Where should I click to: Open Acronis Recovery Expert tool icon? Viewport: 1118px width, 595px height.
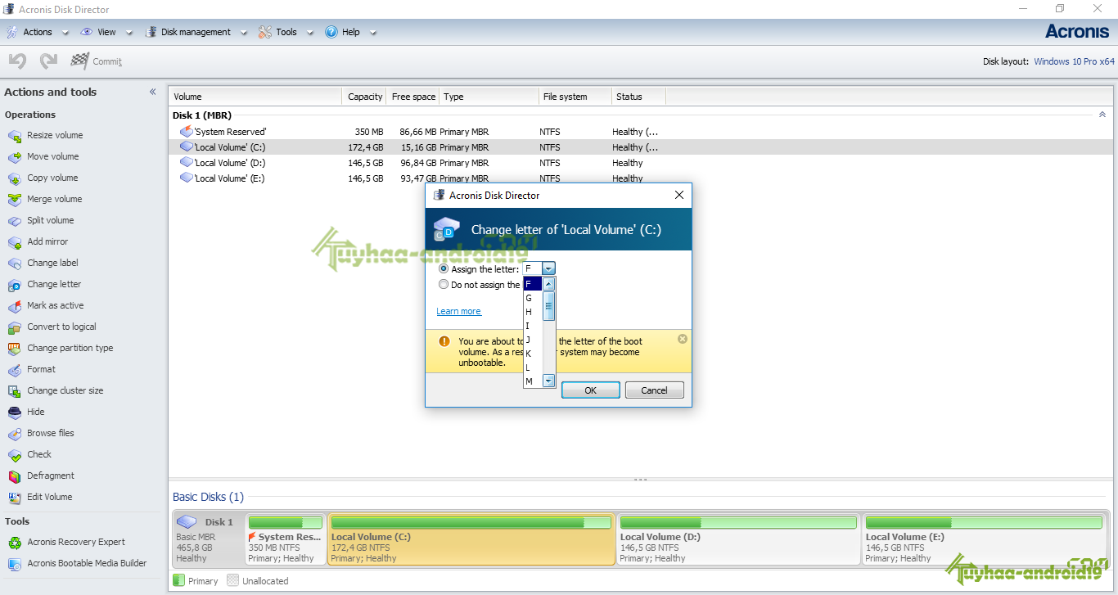pos(14,543)
